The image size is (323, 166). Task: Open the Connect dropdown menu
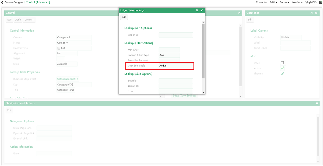261,2
